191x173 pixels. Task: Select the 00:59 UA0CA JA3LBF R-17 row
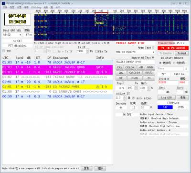pyautogui.click(x=57, y=97)
